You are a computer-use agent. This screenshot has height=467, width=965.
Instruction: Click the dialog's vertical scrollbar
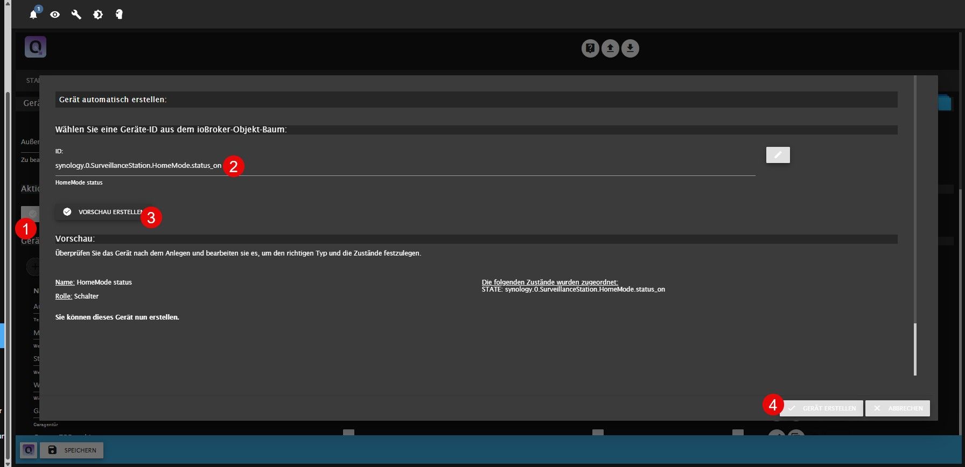[x=915, y=349]
